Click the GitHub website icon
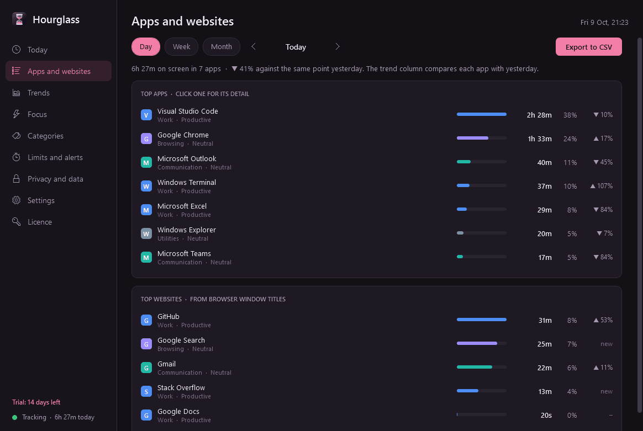 point(146,320)
